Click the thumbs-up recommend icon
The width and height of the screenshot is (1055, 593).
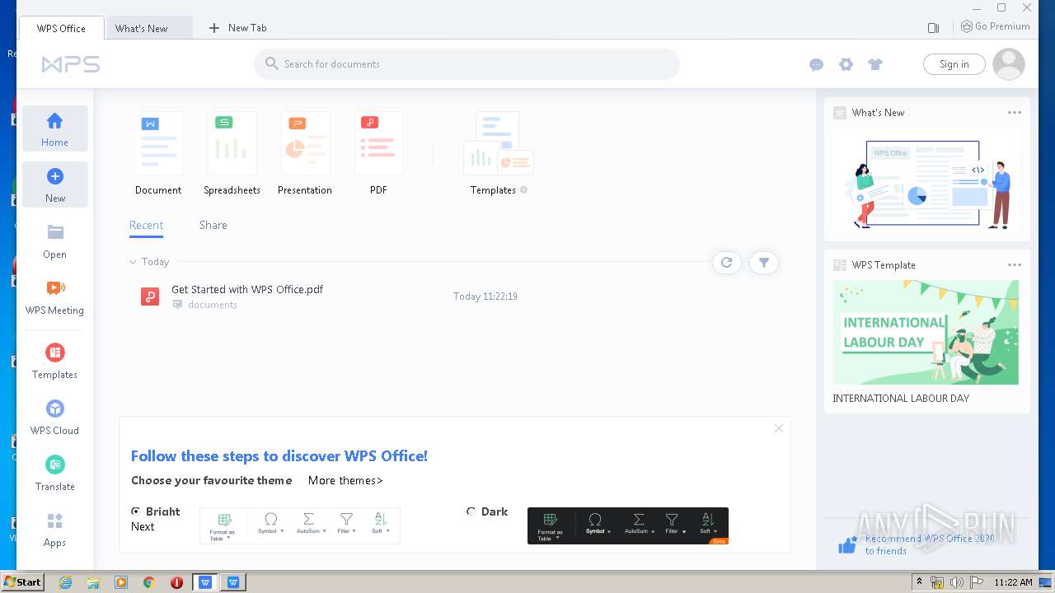(847, 545)
